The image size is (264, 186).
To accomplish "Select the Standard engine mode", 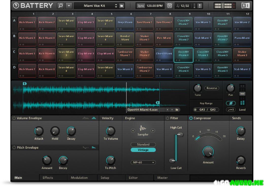I will tap(143, 145).
